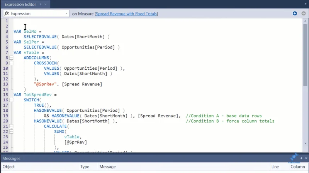Click the vertical scrollbar thumb in editor

click(305, 55)
